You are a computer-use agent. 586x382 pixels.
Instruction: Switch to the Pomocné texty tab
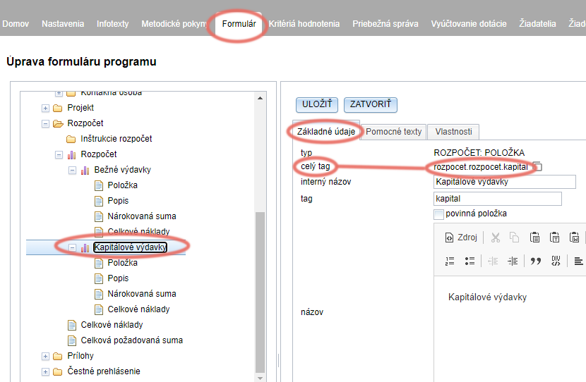click(x=393, y=132)
